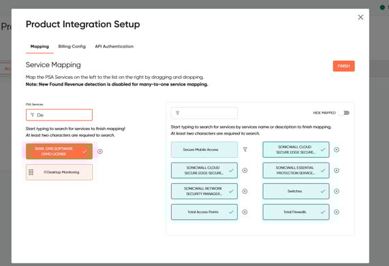Click the Finish button
Viewport: 389px width, 266px height.
[343, 66]
